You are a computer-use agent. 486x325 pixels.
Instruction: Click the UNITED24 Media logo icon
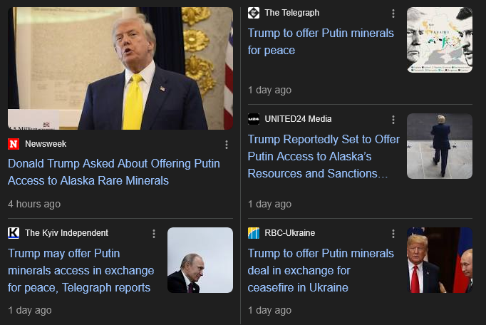pyautogui.click(x=254, y=119)
